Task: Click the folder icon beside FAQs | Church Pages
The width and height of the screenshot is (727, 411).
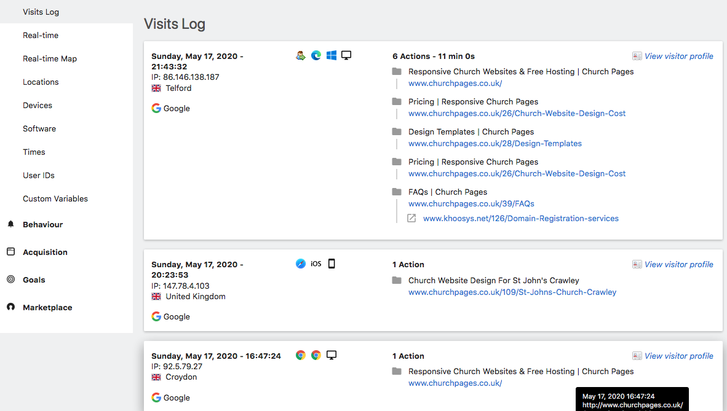Action: click(397, 192)
